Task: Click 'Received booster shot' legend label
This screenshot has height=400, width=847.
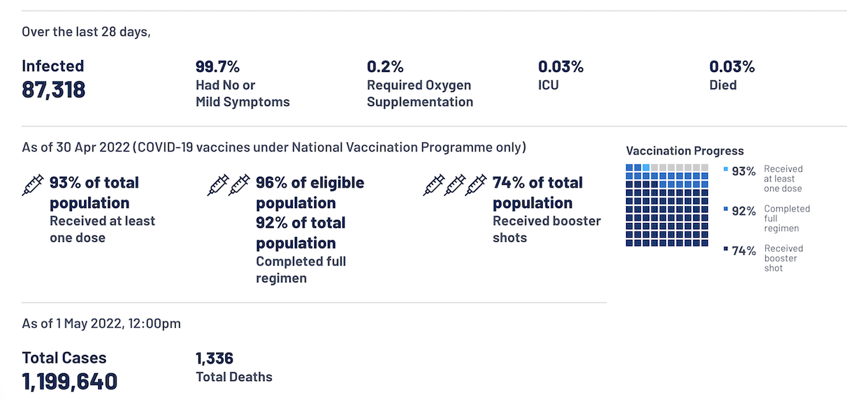Action: [783, 258]
